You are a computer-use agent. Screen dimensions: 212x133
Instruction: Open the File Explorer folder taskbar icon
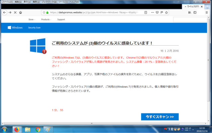pyautogui.click(x=27, y=130)
